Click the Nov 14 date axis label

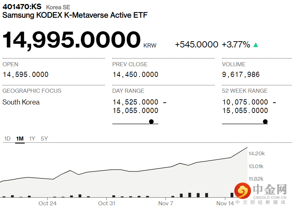point(225,203)
